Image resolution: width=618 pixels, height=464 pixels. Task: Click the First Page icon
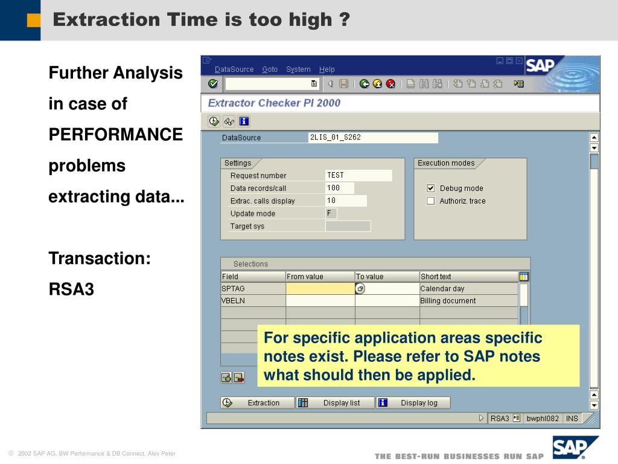pyautogui.click(x=457, y=83)
